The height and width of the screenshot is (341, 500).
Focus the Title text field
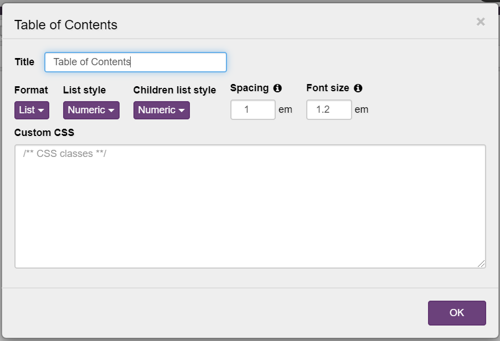[135, 62]
